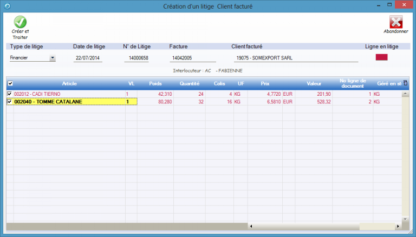
Task: Uncheck the CADI TIERNO row checkbox
Action: (x=9, y=94)
